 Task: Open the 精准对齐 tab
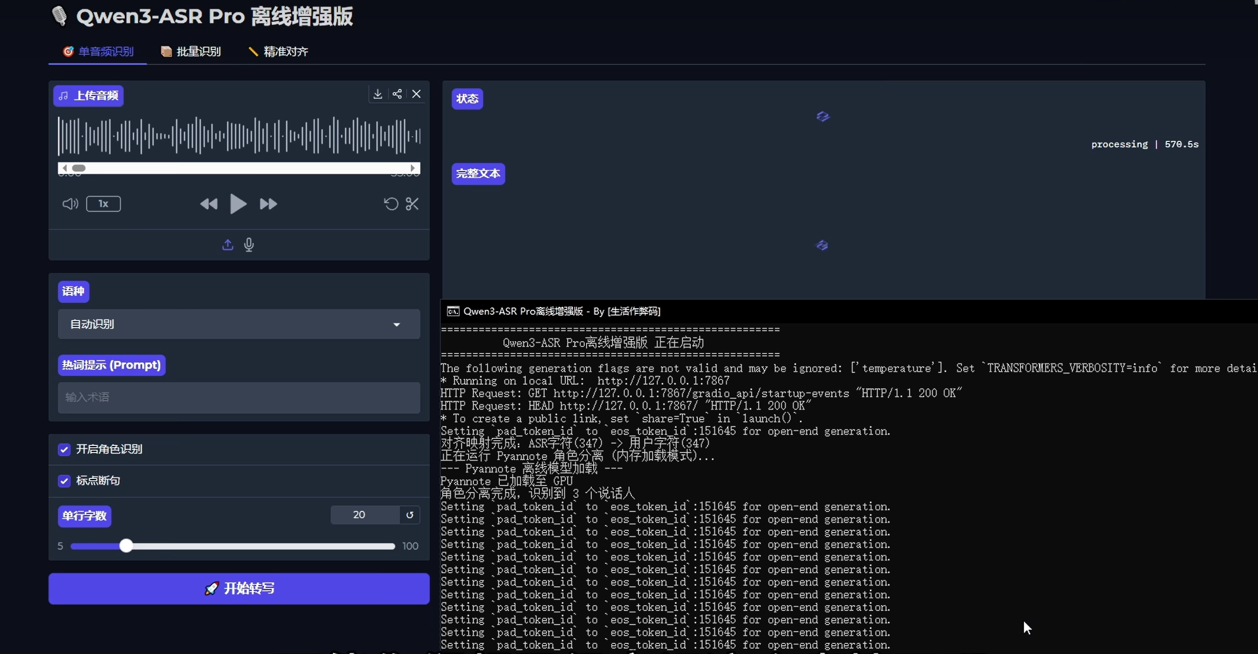click(278, 51)
